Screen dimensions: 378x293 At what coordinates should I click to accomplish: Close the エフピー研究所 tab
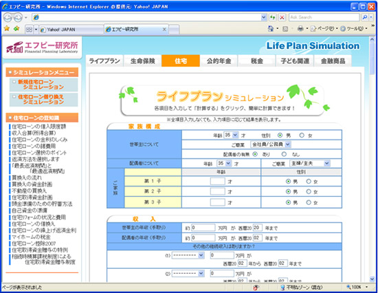pyautogui.click(x=164, y=30)
